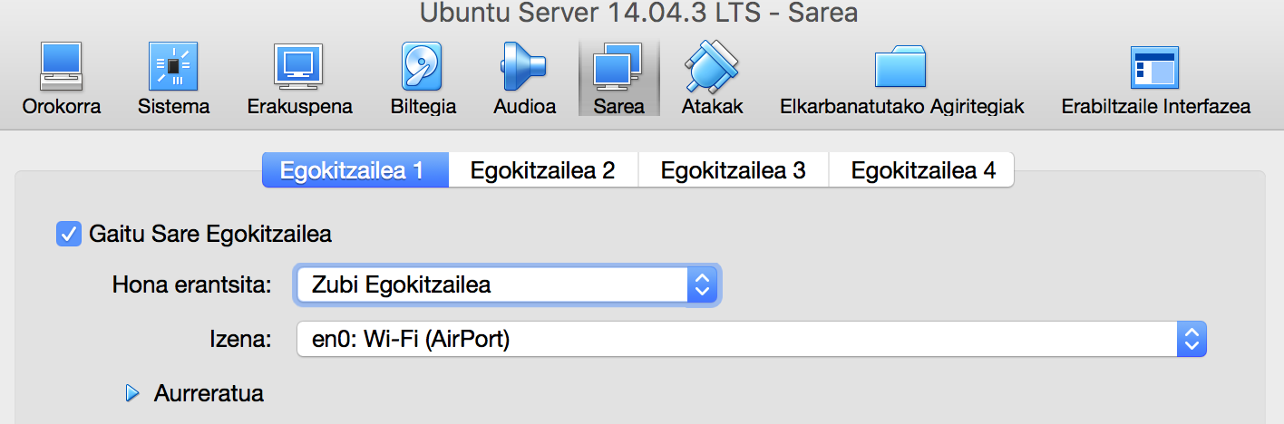Open Elkarbanatutako Agiritegiak shared folders icon
This screenshot has width=1284, height=424.
[x=901, y=68]
